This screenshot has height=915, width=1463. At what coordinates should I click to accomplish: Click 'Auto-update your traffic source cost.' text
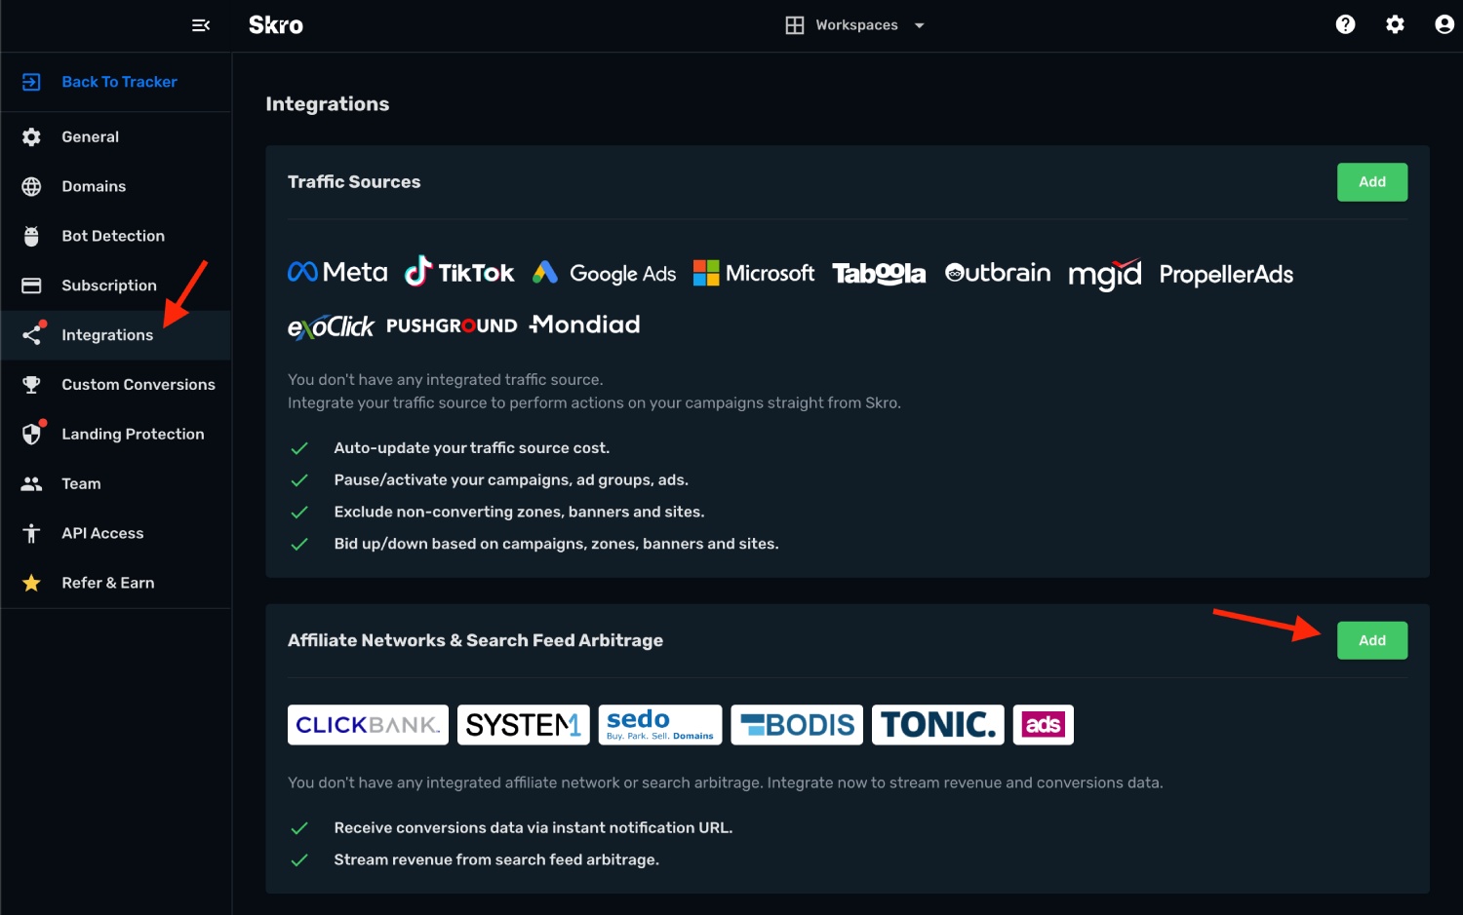(472, 448)
